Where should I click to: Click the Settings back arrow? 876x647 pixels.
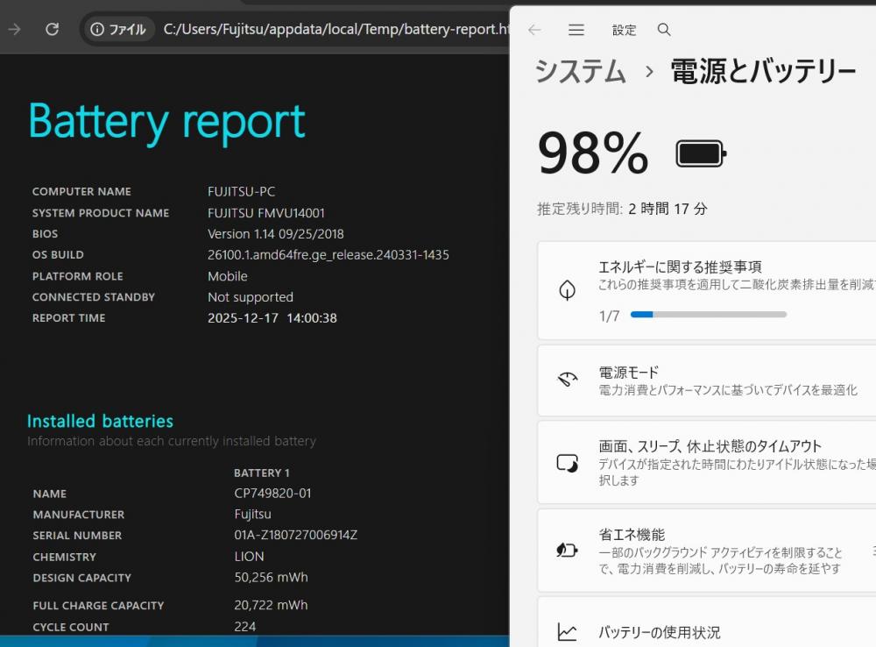534,30
